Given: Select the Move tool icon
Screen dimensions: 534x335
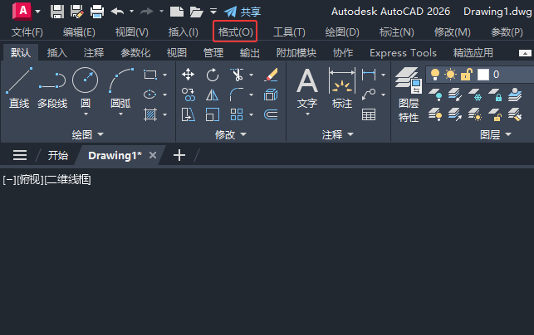Looking at the screenshot, I should (x=188, y=75).
